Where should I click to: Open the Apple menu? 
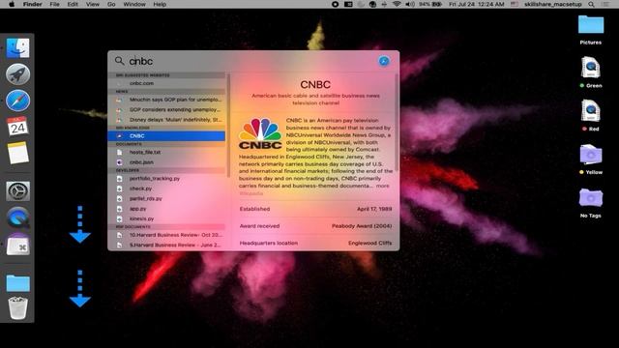point(12,4)
